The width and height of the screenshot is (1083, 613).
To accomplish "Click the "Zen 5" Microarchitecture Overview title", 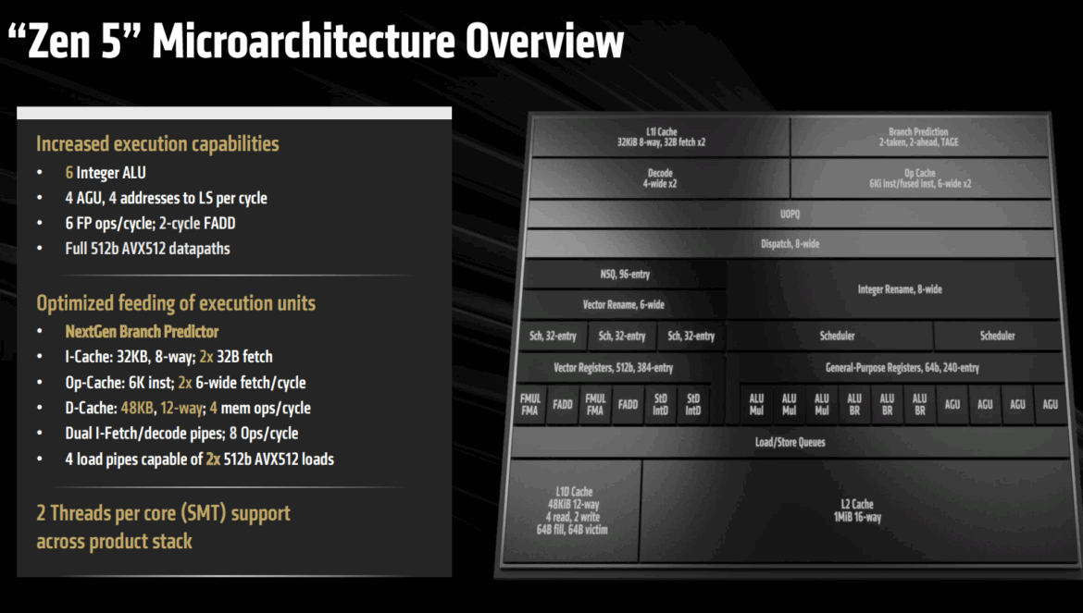I will (x=315, y=43).
